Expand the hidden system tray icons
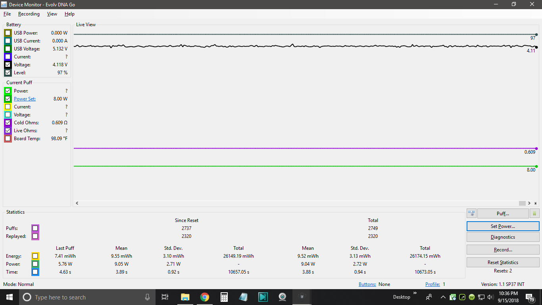 click(x=443, y=297)
